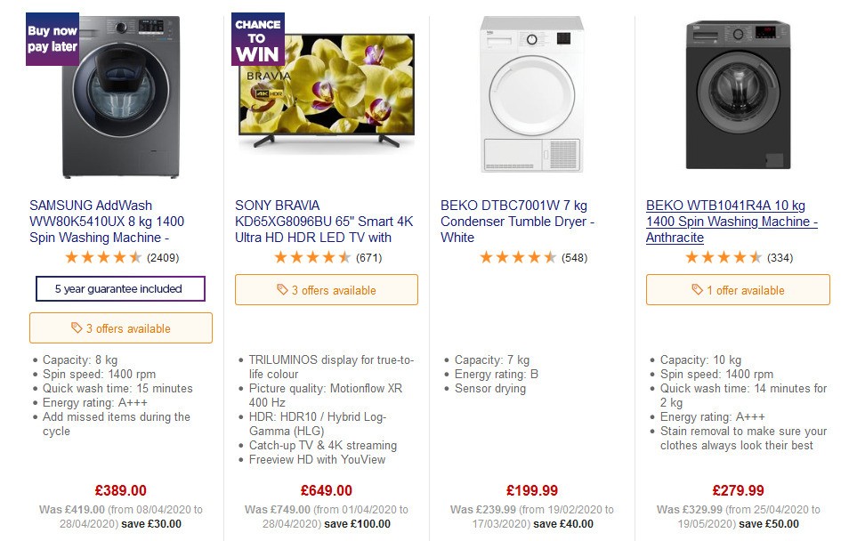
Task: Click the 5 year guarantee included button
Action: 120,288
